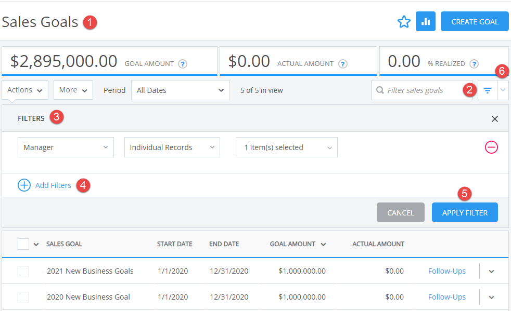Open help for % Realized

click(x=474, y=64)
